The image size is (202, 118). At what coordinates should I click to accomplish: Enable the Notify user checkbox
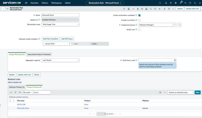point(139,29)
